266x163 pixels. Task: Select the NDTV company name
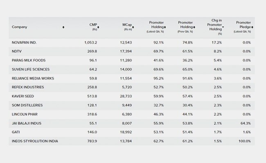tap(18, 51)
